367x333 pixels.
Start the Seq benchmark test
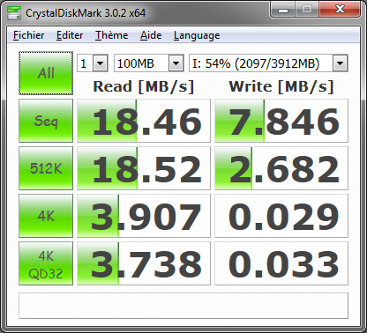(x=46, y=121)
